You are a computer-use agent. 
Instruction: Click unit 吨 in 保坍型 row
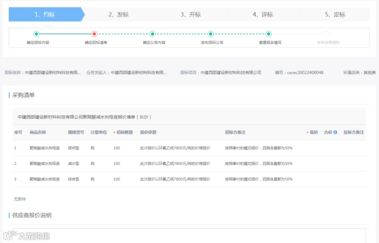coord(93,148)
